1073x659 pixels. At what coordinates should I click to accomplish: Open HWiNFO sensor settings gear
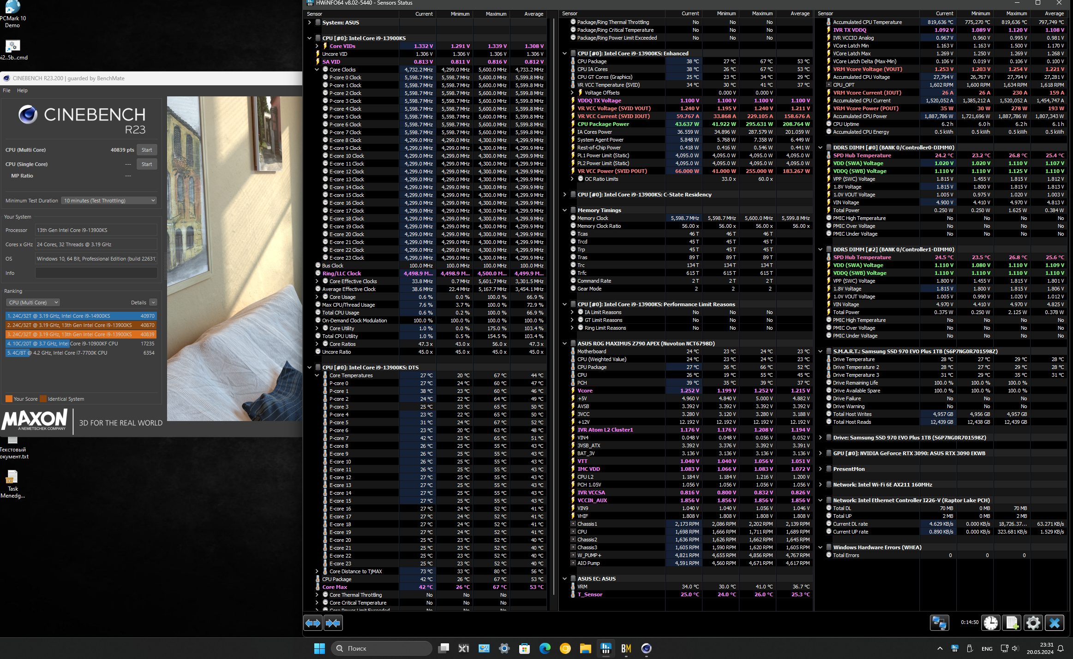click(1033, 623)
